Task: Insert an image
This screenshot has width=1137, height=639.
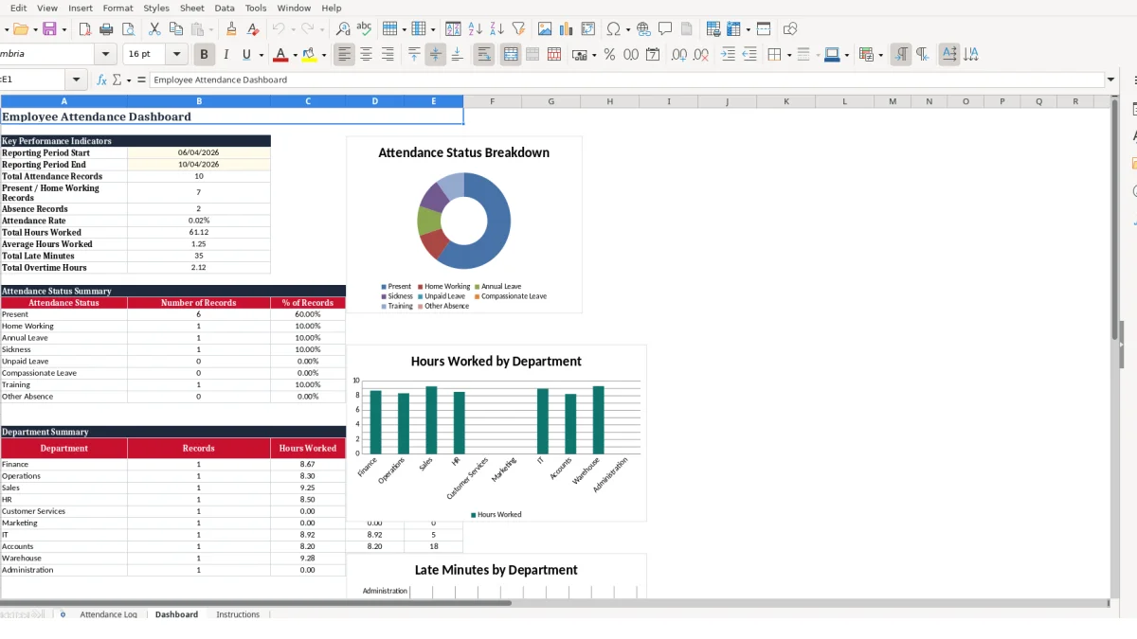Action: 545,29
